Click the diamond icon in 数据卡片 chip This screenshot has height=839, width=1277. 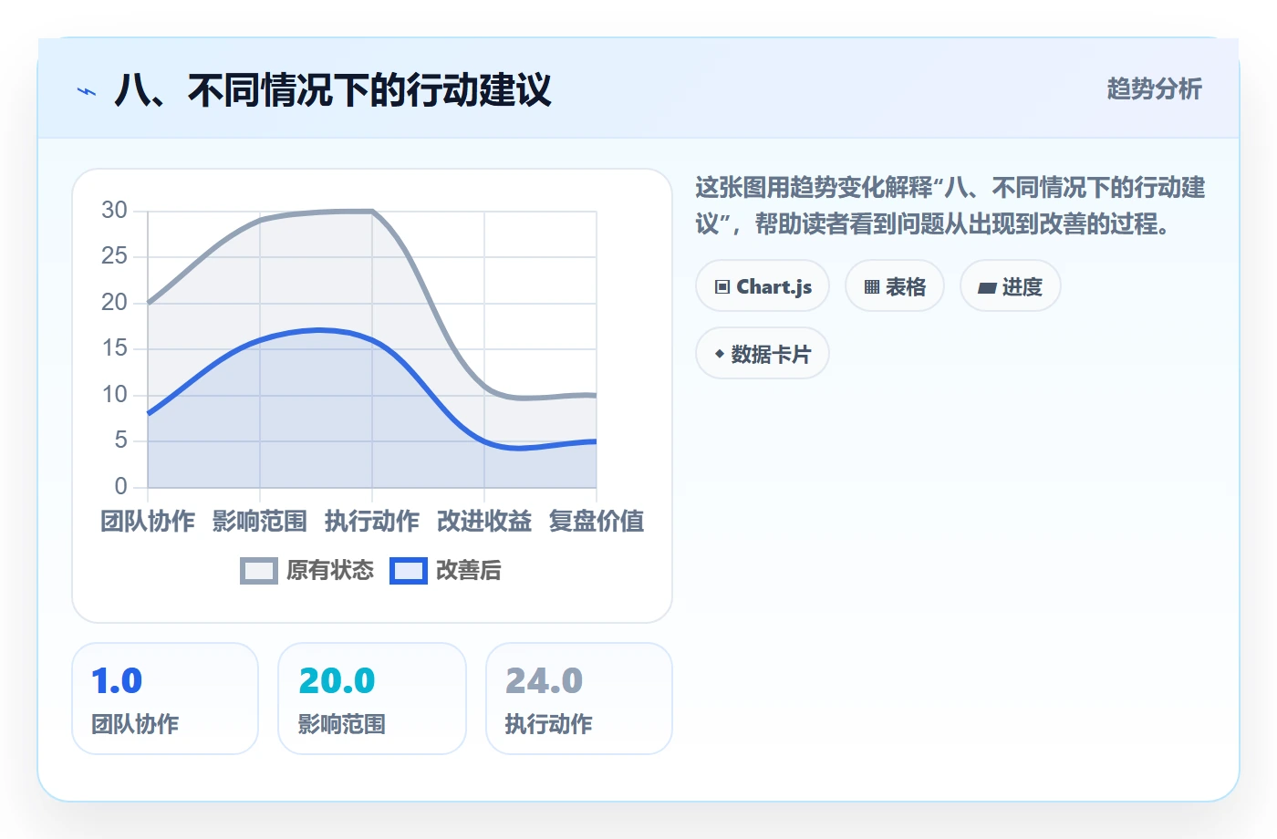pos(720,354)
